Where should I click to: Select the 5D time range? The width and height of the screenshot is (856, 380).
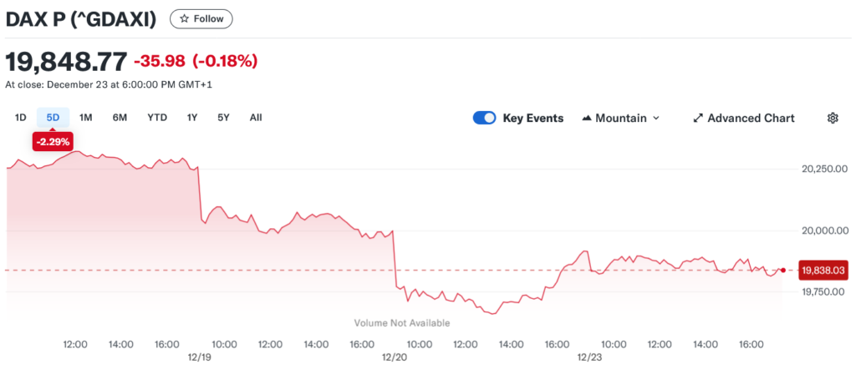pyautogui.click(x=53, y=117)
